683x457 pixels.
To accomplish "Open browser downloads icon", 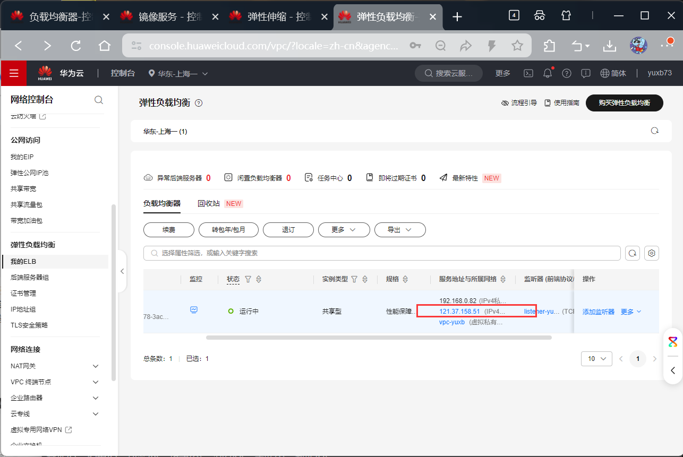I will click(x=609, y=46).
